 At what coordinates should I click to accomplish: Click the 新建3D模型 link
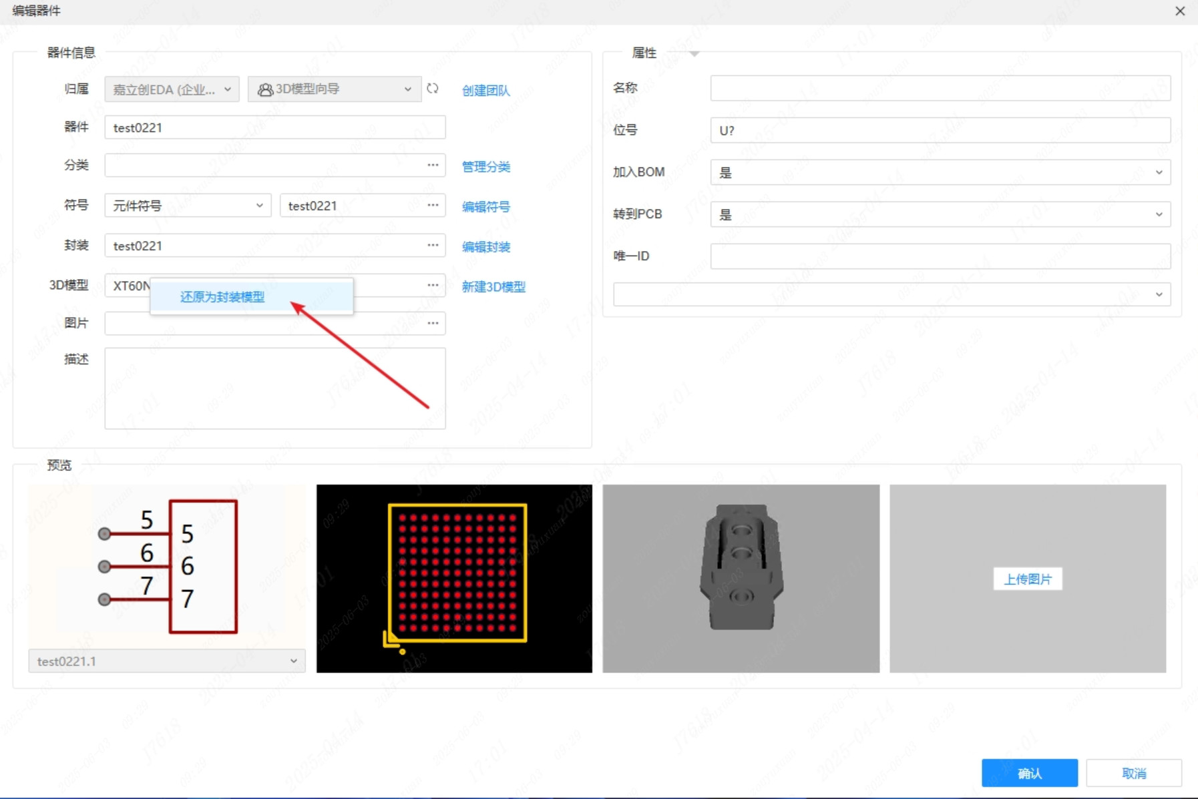pyautogui.click(x=493, y=286)
